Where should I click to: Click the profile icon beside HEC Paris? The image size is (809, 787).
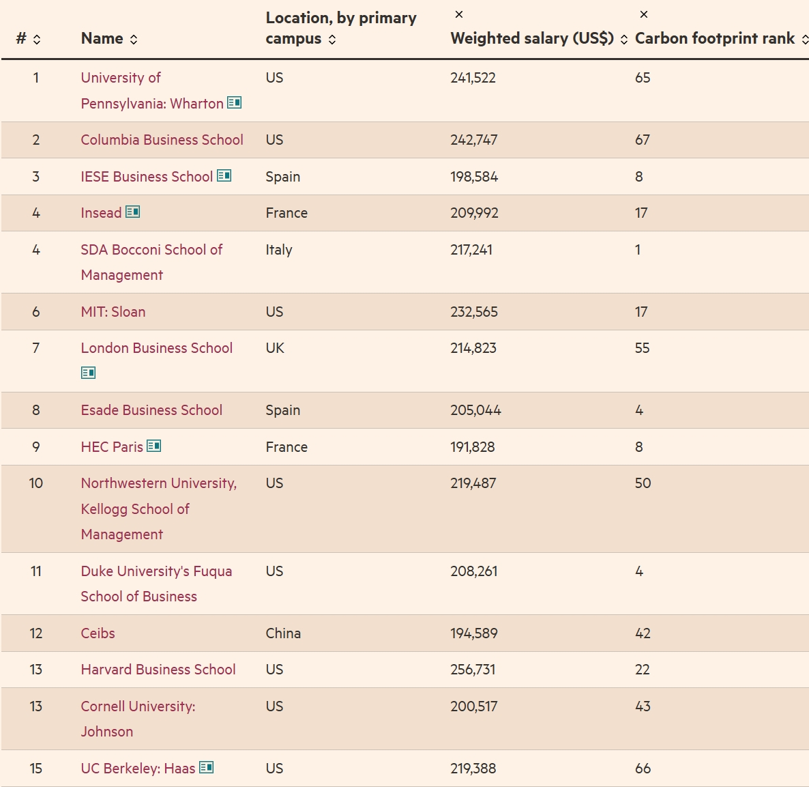tap(153, 446)
